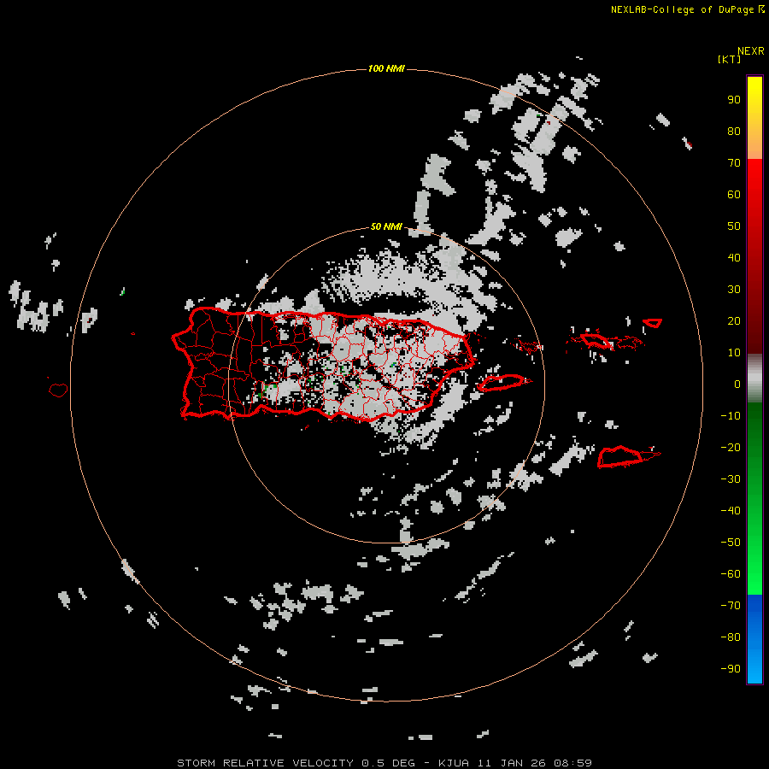Click the -10 value on the velocity scale

tap(731, 416)
